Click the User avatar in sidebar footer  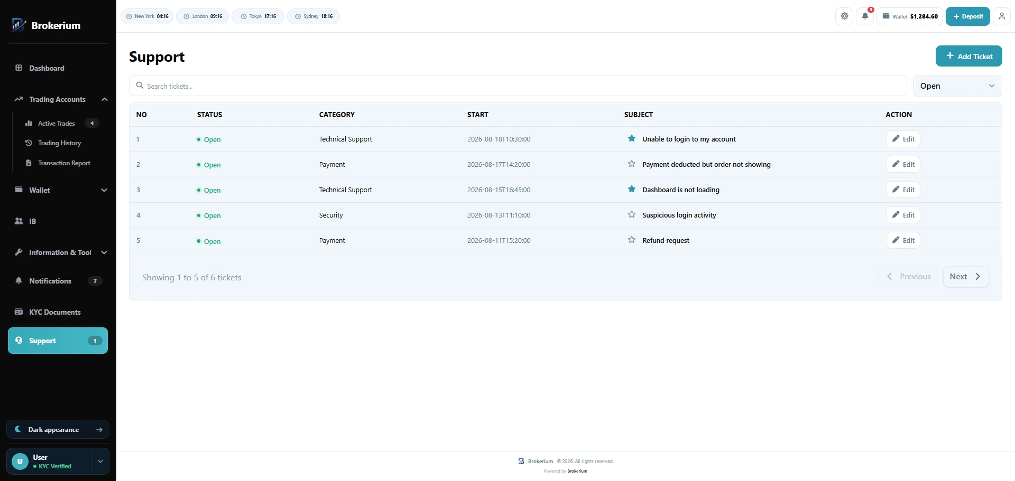pyautogui.click(x=20, y=461)
